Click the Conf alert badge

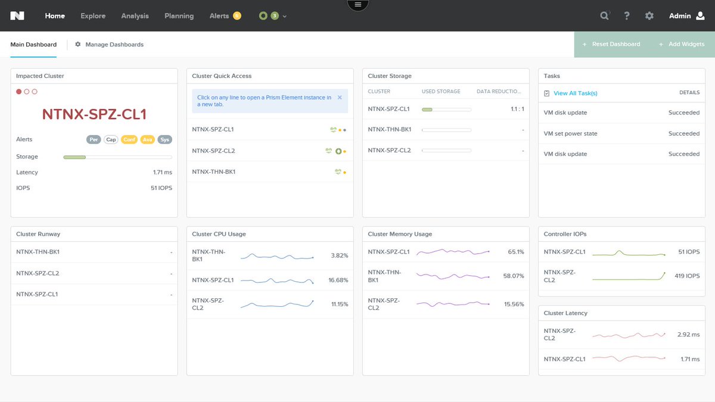(129, 139)
